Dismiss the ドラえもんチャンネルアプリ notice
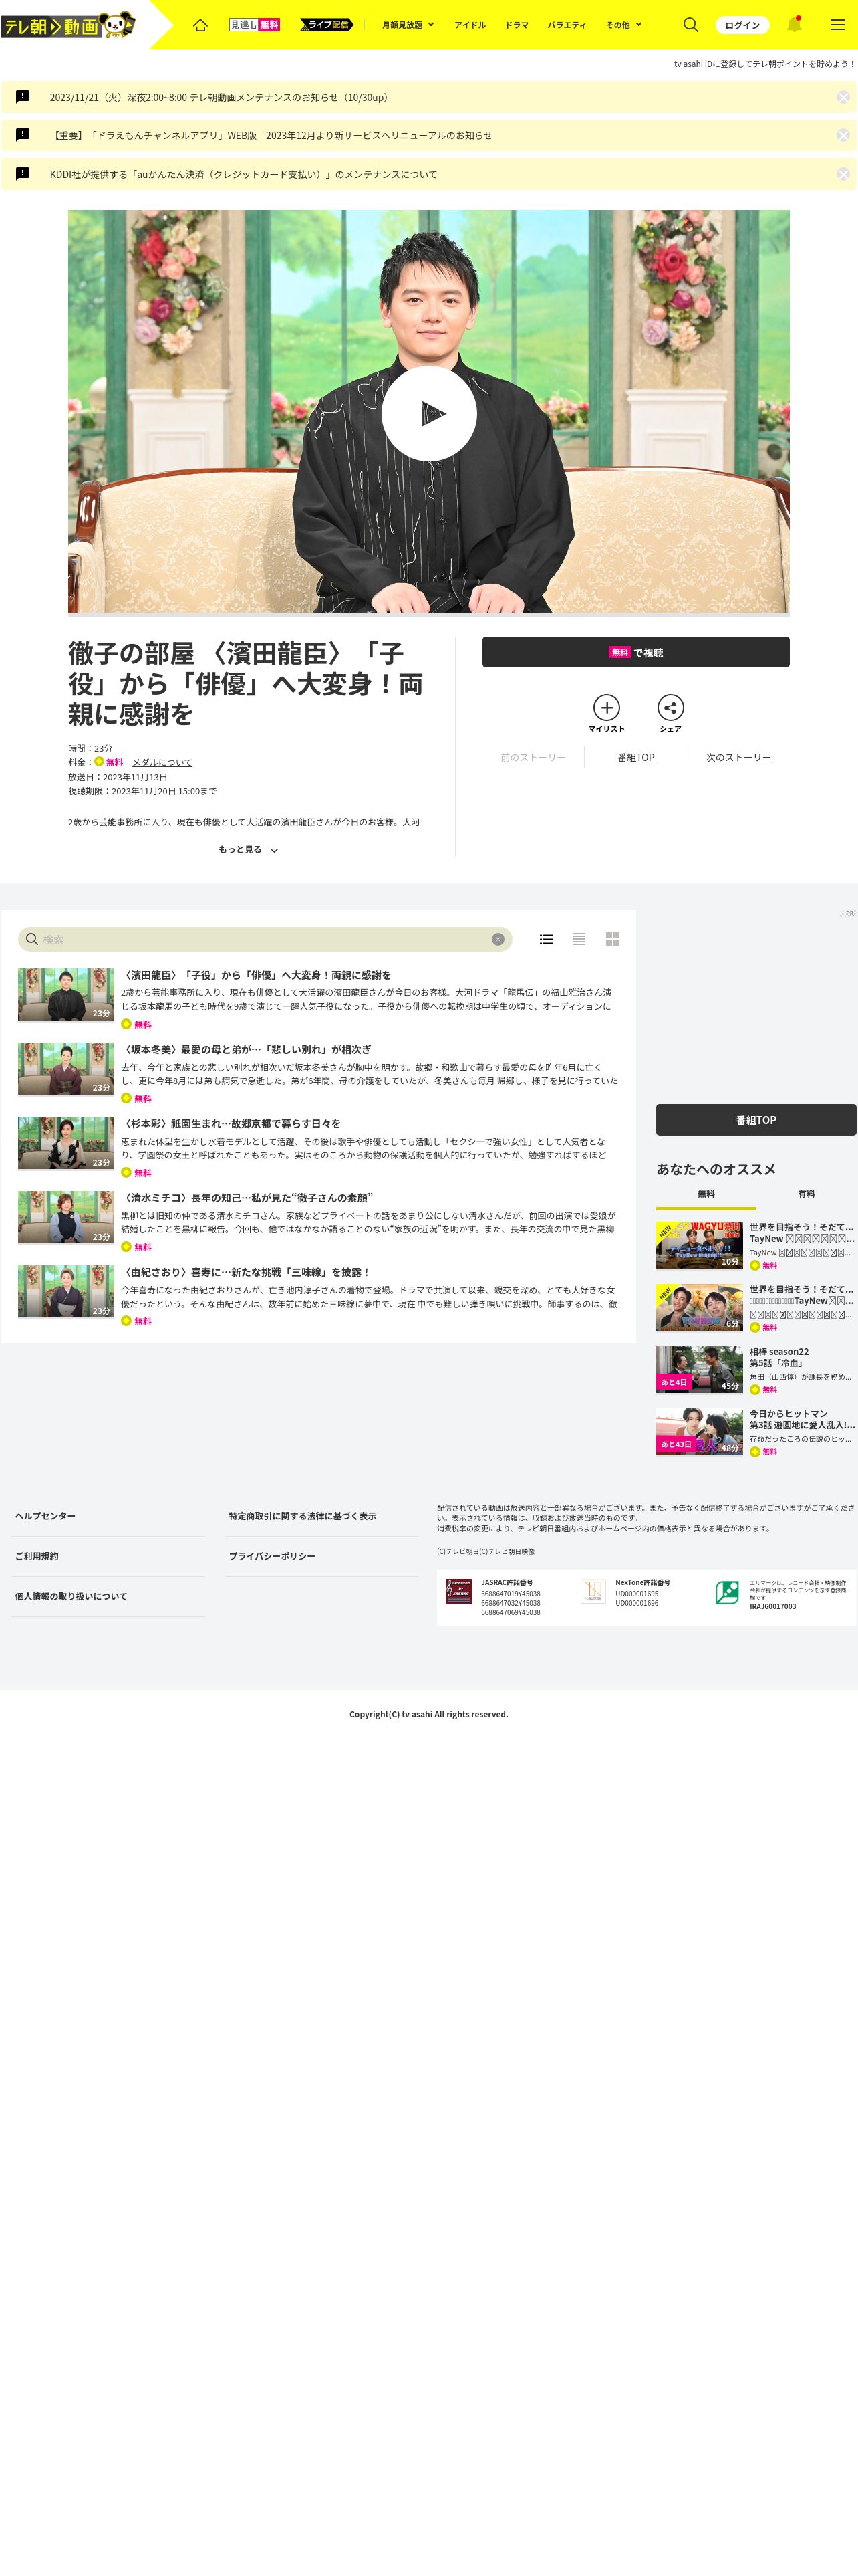858x2576 pixels. [843, 135]
